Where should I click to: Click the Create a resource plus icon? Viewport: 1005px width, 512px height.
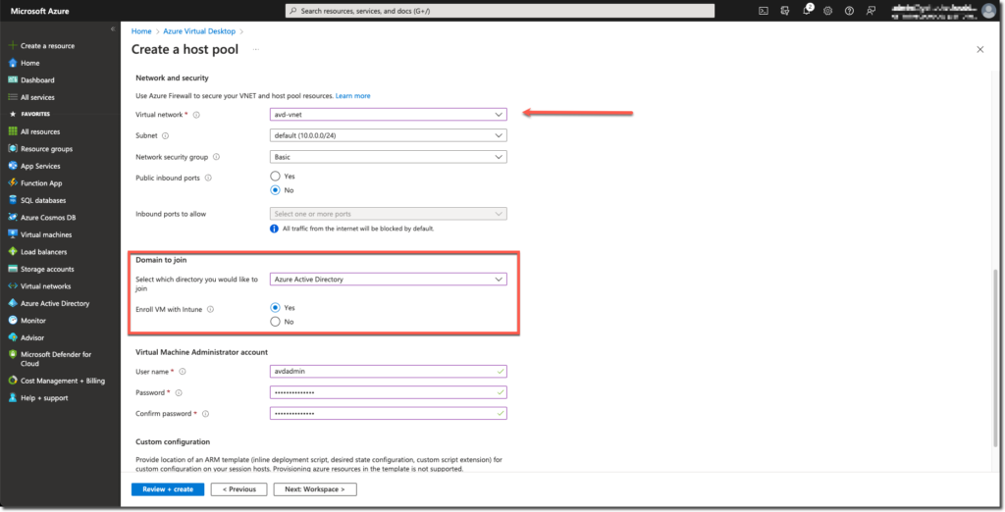click(x=12, y=45)
